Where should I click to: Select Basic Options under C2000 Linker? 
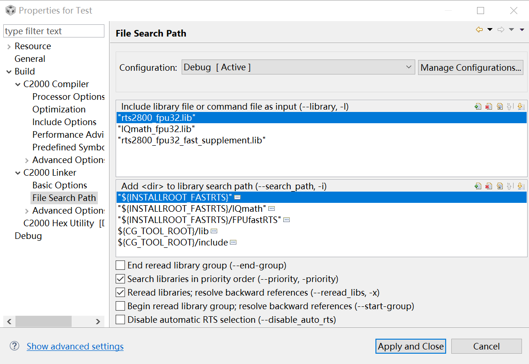59,185
